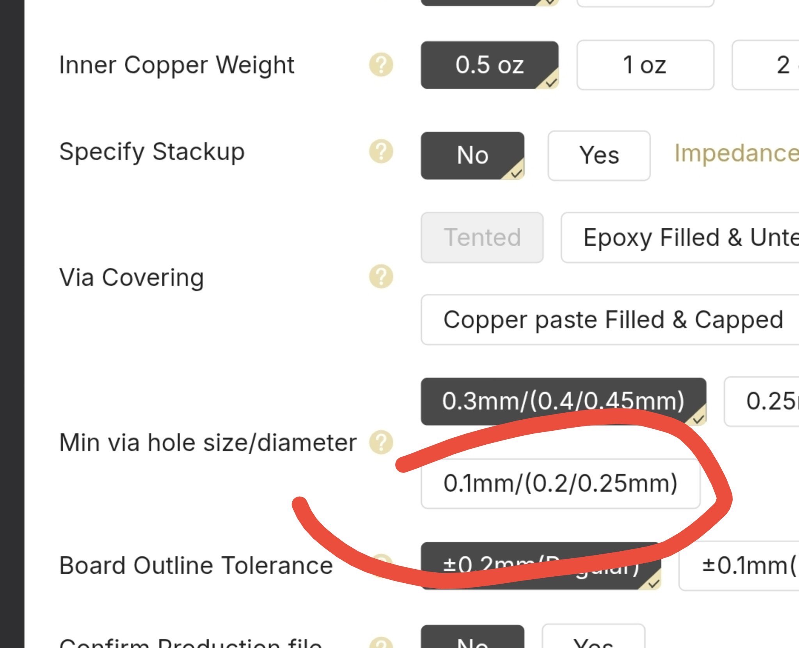Choose No for Specify Stackup

[x=472, y=156]
